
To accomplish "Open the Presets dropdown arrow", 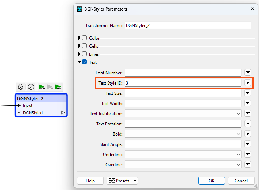I will click(x=135, y=181).
